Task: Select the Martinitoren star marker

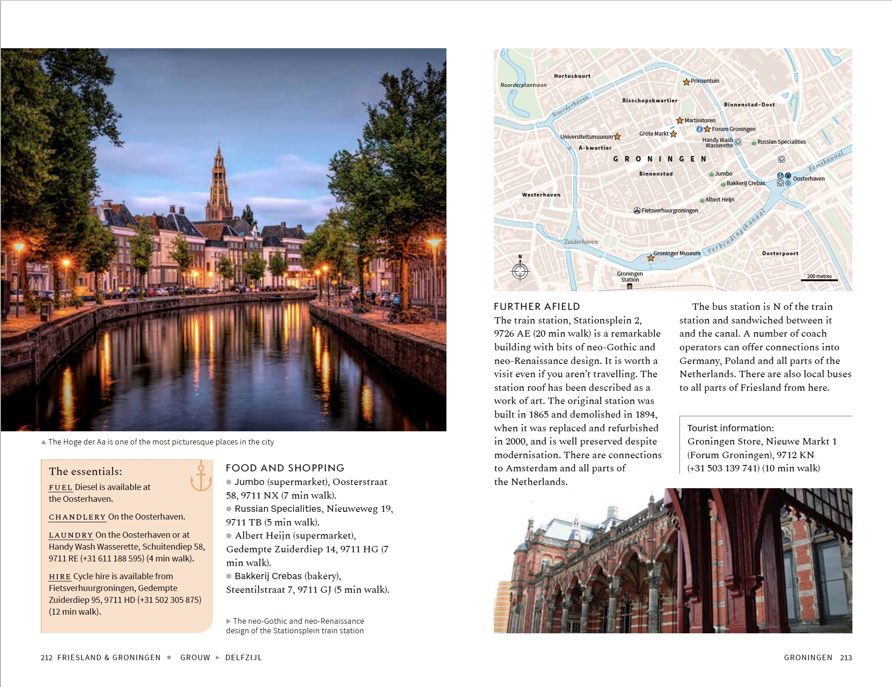Action: tap(679, 121)
